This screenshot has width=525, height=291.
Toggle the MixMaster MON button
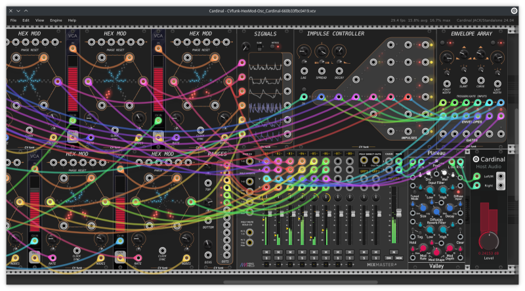coord(399,257)
